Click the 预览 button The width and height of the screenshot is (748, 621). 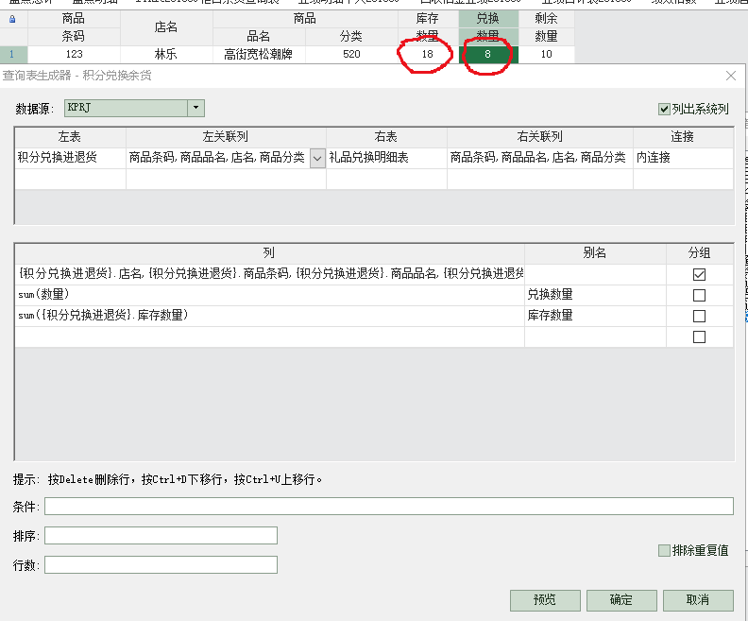(x=545, y=600)
